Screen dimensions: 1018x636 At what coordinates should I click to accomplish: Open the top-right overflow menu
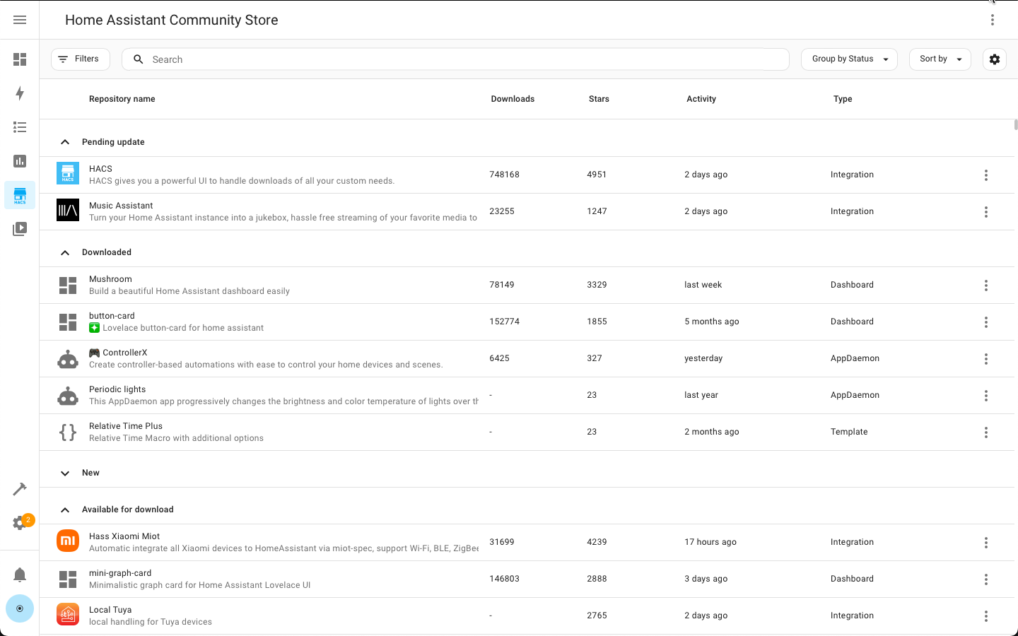pyautogui.click(x=993, y=20)
